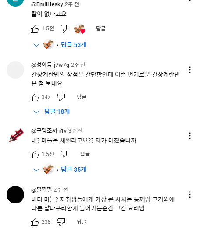Like the @낄낄낄 comment with 238 likes
The height and width of the screenshot is (228, 200).
pyautogui.click(x=35, y=222)
